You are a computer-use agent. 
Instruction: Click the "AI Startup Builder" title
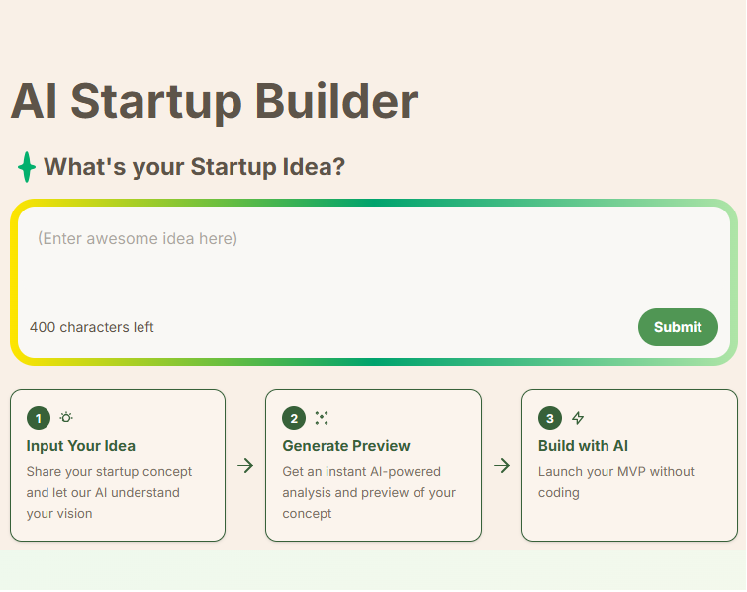(x=214, y=101)
